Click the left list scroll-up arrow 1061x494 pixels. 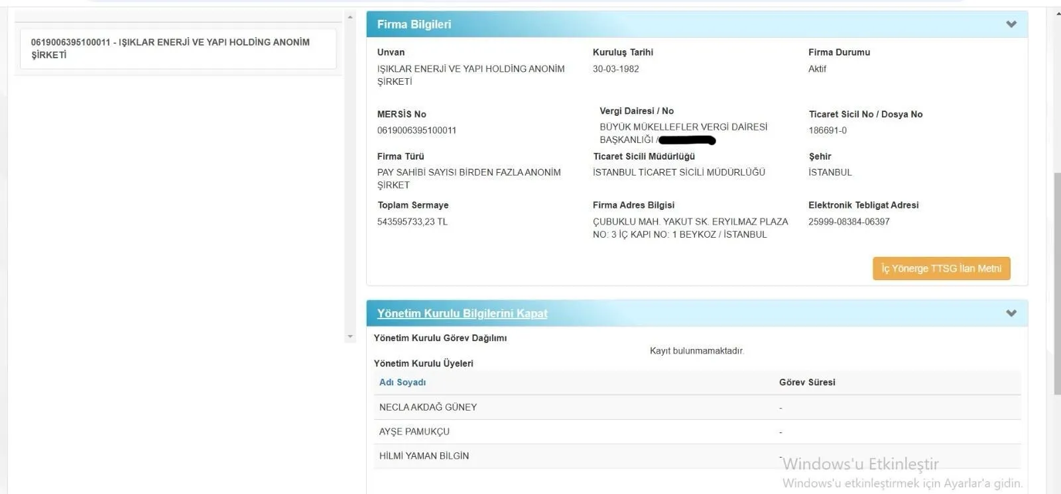(x=350, y=17)
